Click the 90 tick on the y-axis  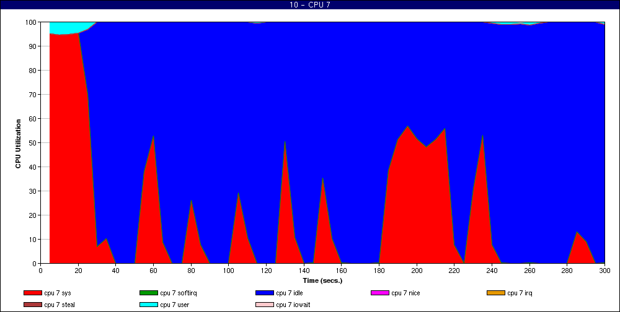point(32,46)
